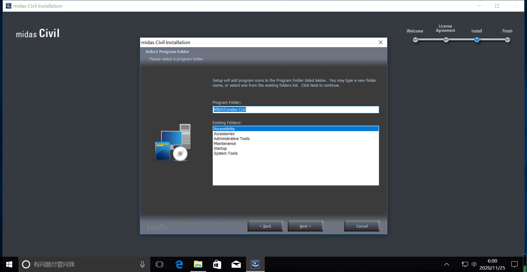Launch Microsoft Edge from the taskbar
Screen dimensions: 527x272
[179, 264]
